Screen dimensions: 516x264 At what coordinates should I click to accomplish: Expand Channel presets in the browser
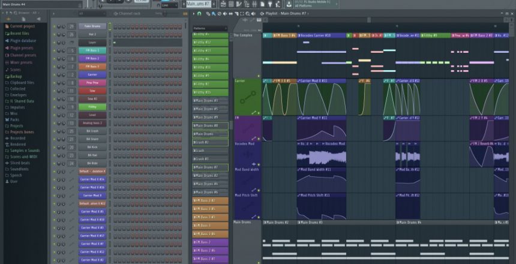21,55
